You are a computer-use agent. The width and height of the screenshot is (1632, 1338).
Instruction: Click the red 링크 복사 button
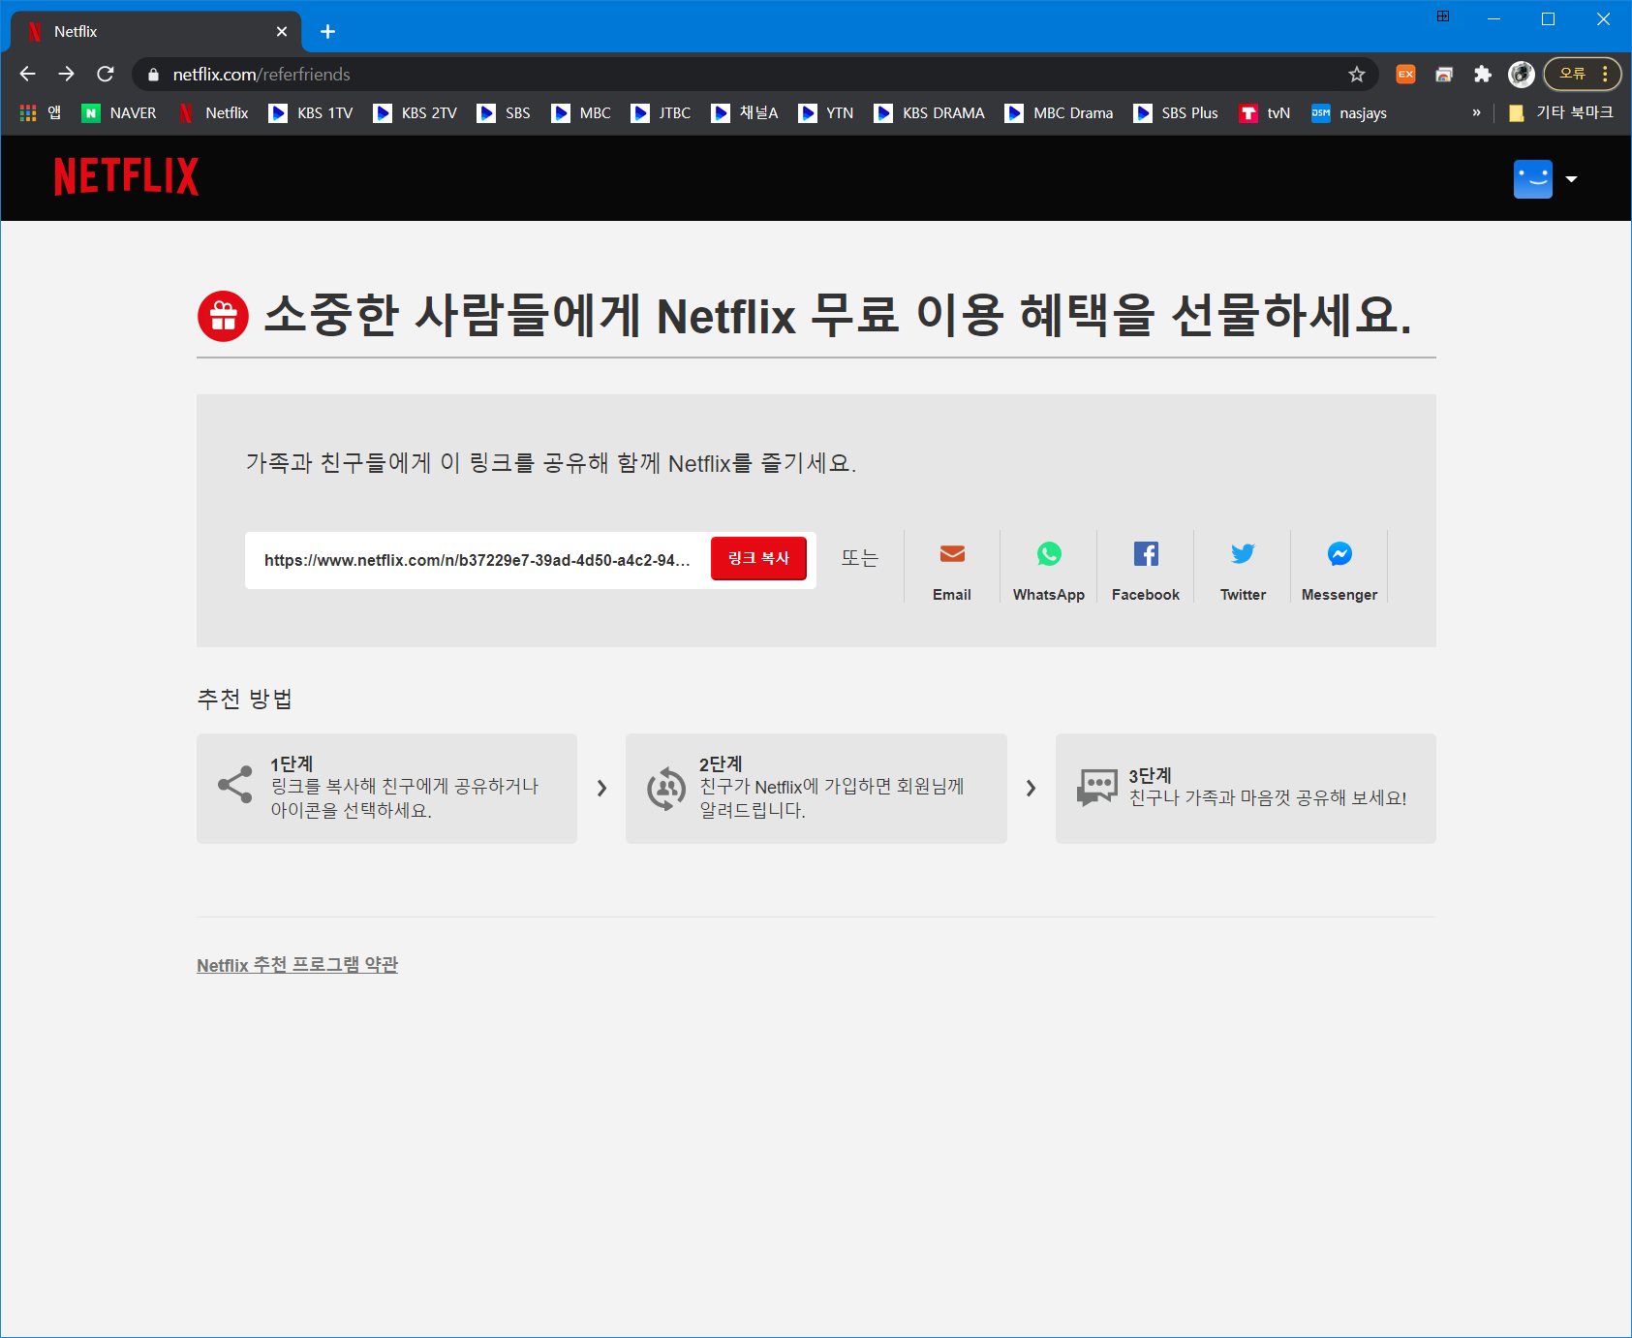(x=758, y=559)
